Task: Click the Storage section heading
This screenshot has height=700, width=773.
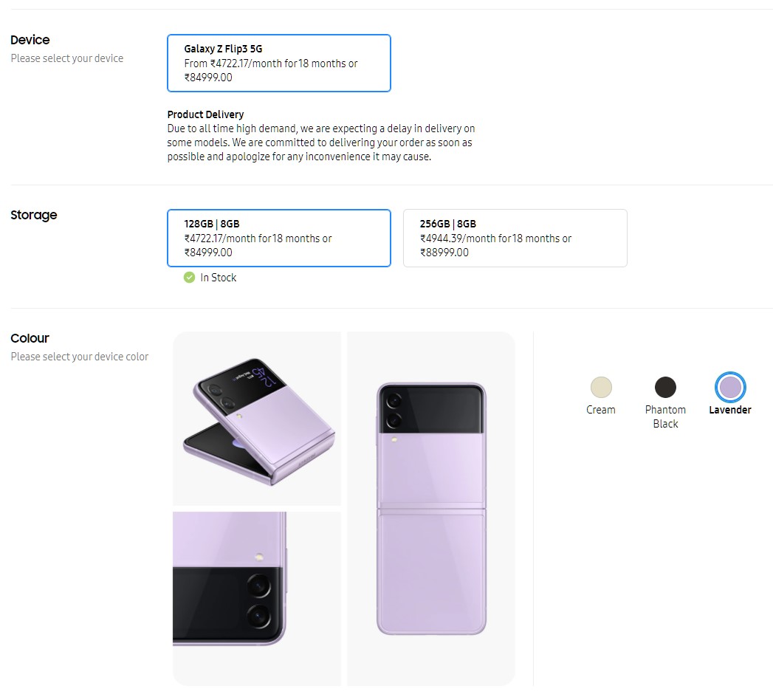Action: pyautogui.click(x=34, y=215)
